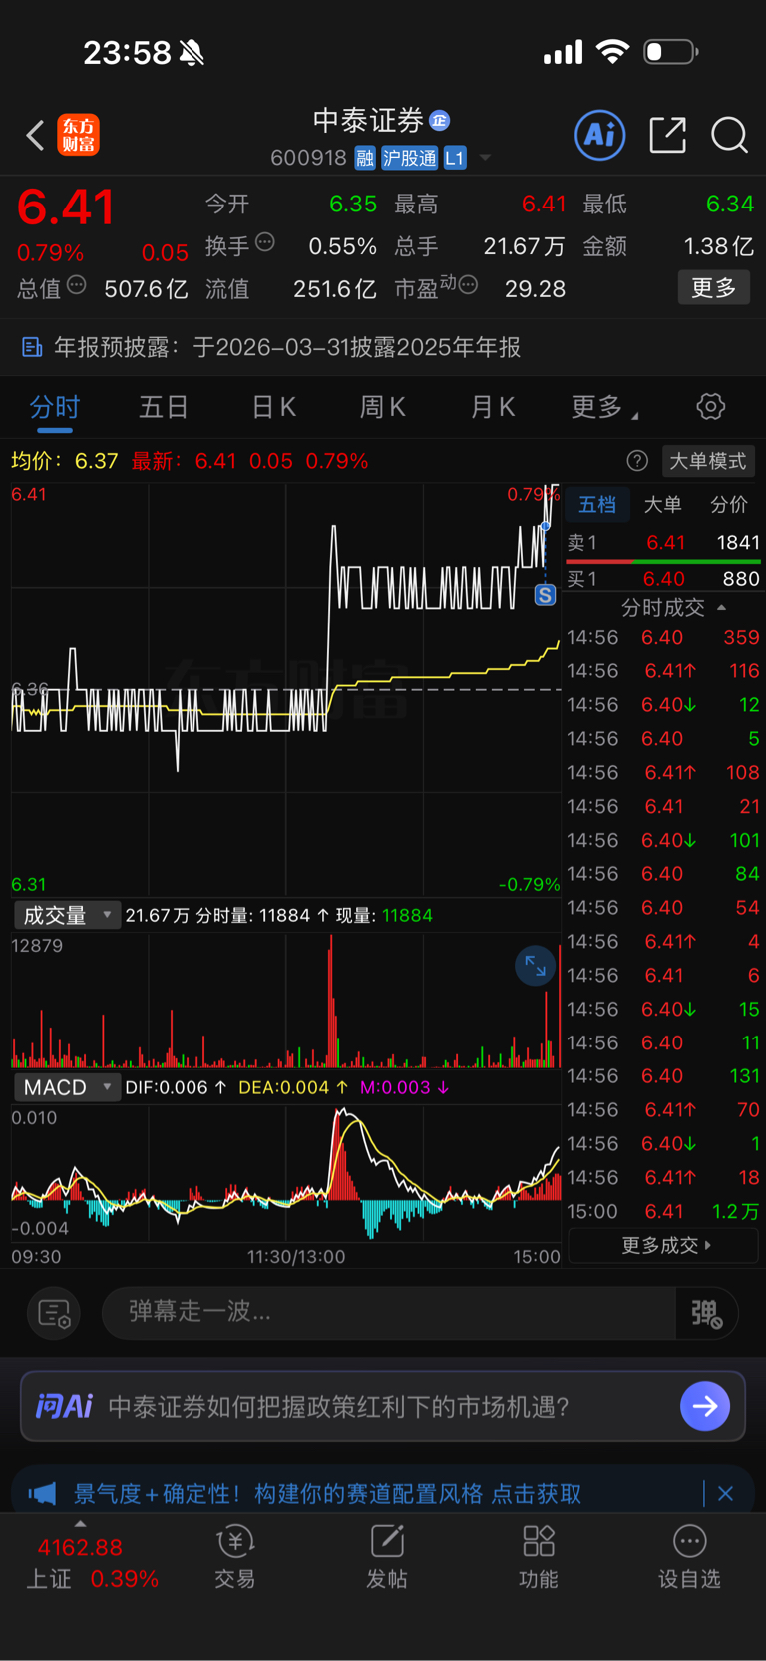The image size is (766, 1661).
Task: Submit the 问Ai question arrow button
Action: pos(705,1406)
